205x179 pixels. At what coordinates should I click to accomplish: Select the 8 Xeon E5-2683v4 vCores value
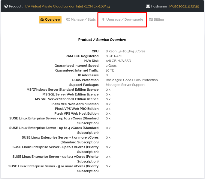pyautogui.click(x=125, y=51)
